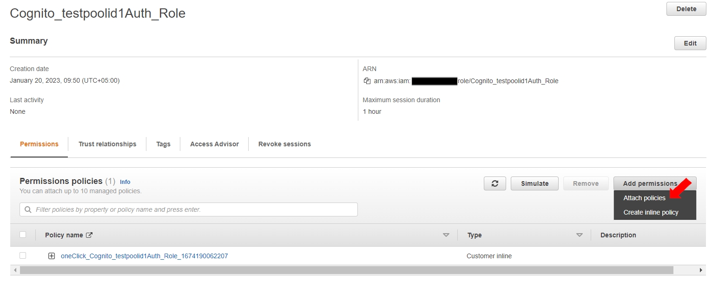The width and height of the screenshot is (712, 281).
Task: Click the refresh policies icon button
Action: (x=494, y=183)
